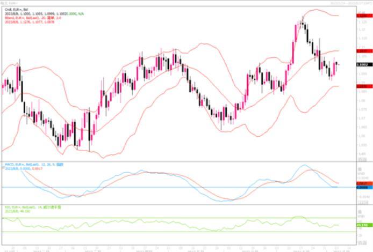373x252 pixels.
Task: Click the top red upper-band price tag
Action: point(362,16)
